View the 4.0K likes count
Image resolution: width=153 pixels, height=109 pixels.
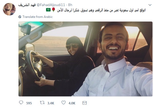[72, 103]
